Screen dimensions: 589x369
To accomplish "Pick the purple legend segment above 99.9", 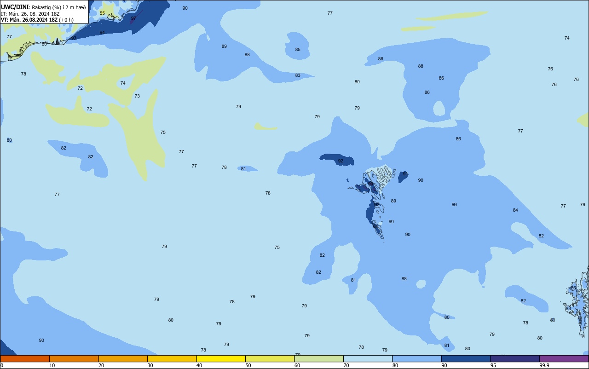I will 564,358.
